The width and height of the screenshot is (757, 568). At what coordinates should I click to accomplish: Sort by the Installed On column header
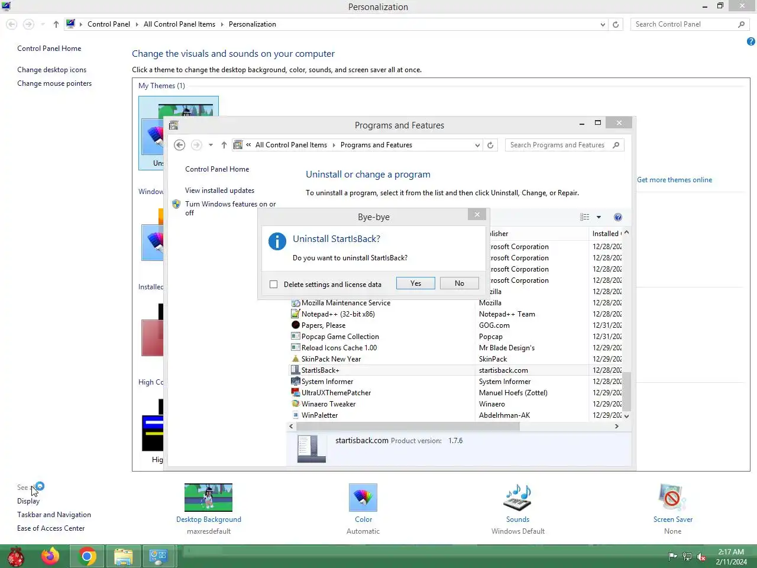[606, 234]
